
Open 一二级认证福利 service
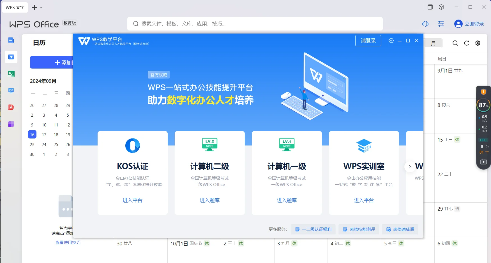click(x=313, y=229)
